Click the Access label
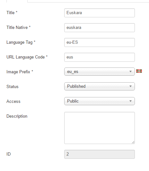Image resolution: width=149 pixels, height=171 pixels. point(13,101)
